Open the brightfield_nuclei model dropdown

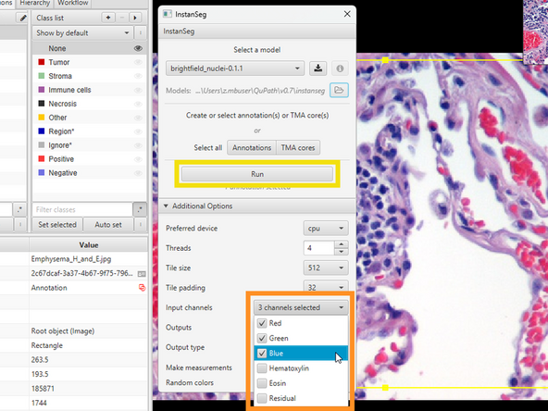235,68
